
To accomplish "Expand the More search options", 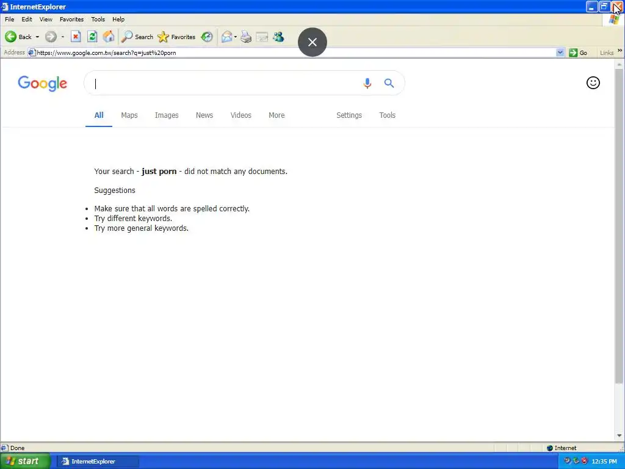I will [276, 115].
